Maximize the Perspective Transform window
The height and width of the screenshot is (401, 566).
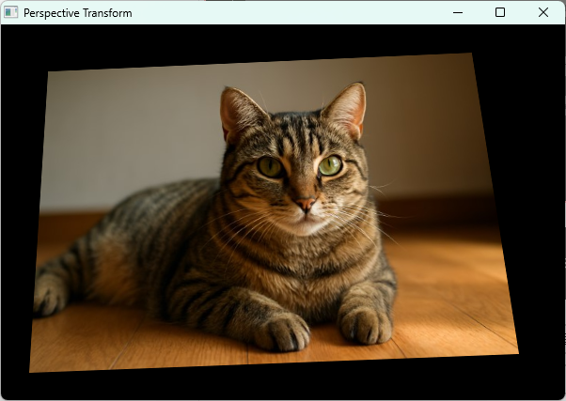[x=500, y=12]
